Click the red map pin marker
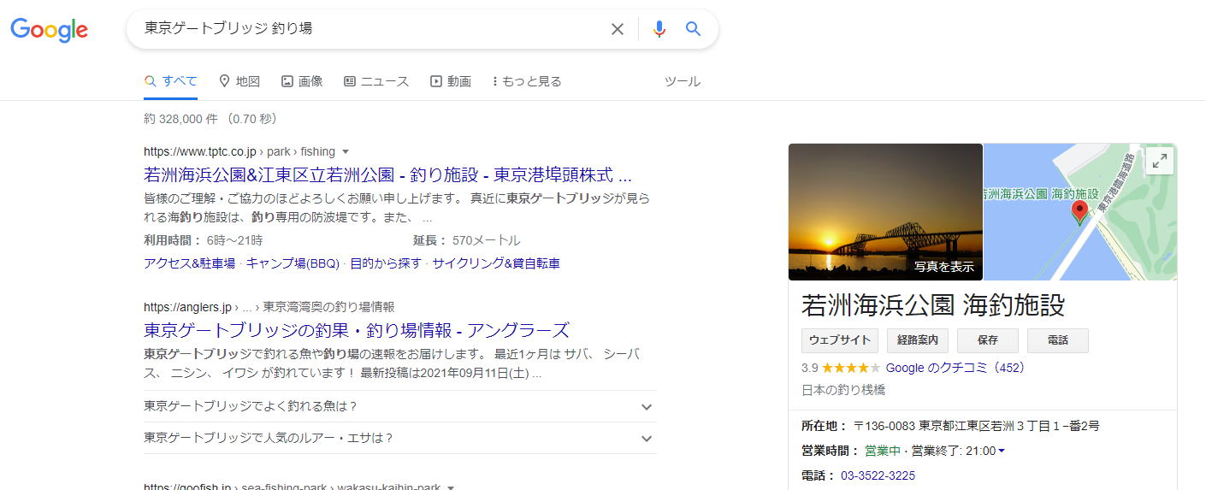The height and width of the screenshot is (490, 1206). click(x=1079, y=212)
